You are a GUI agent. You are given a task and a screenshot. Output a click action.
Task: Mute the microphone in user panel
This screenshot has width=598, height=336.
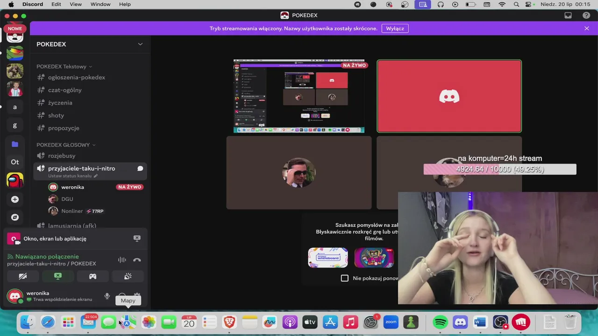pos(107,296)
